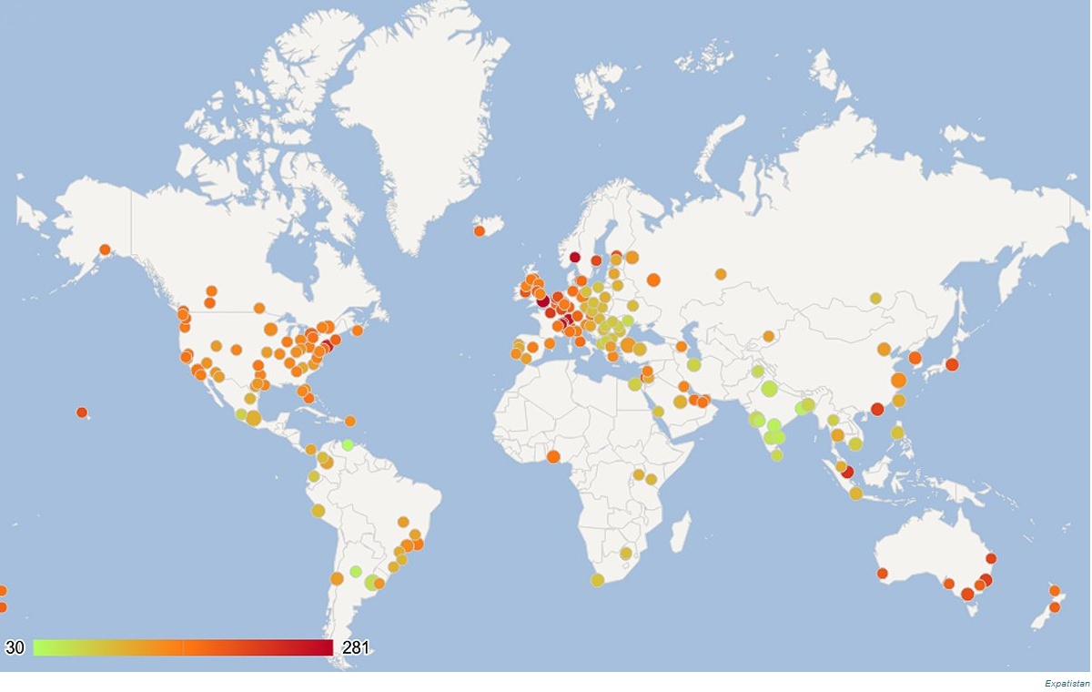Click the legend minimum value 30

(15, 648)
